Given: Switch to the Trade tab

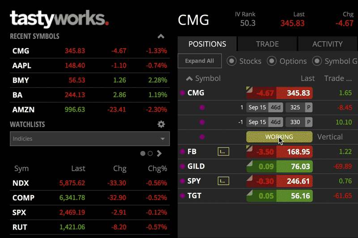Looking at the screenshot, I should [267, 44].
